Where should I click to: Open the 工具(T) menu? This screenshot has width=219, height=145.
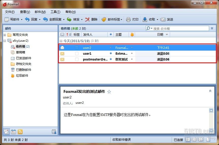[55, 12]
